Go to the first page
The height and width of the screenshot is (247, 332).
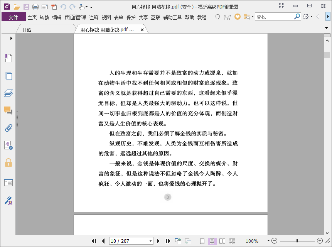tap(94, 241)
